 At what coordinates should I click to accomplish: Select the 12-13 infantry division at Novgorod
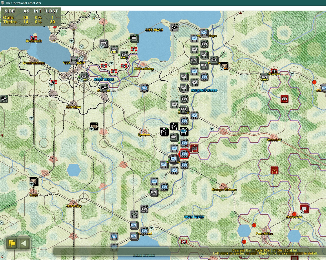[x=144, y=231]
